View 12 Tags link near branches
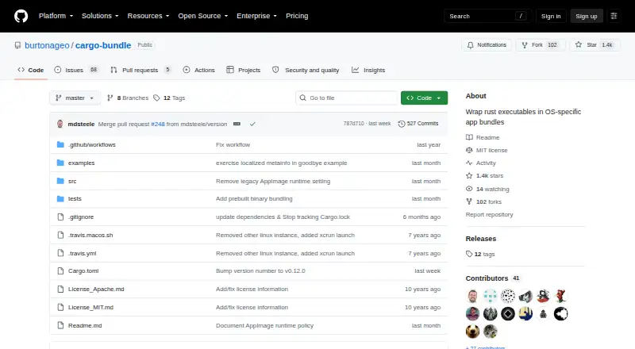 [169, 98]
